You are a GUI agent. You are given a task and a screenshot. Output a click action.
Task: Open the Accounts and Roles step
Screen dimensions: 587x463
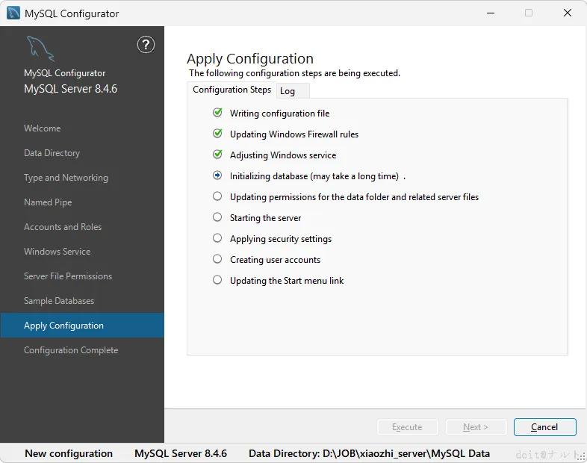pos(63,227)
